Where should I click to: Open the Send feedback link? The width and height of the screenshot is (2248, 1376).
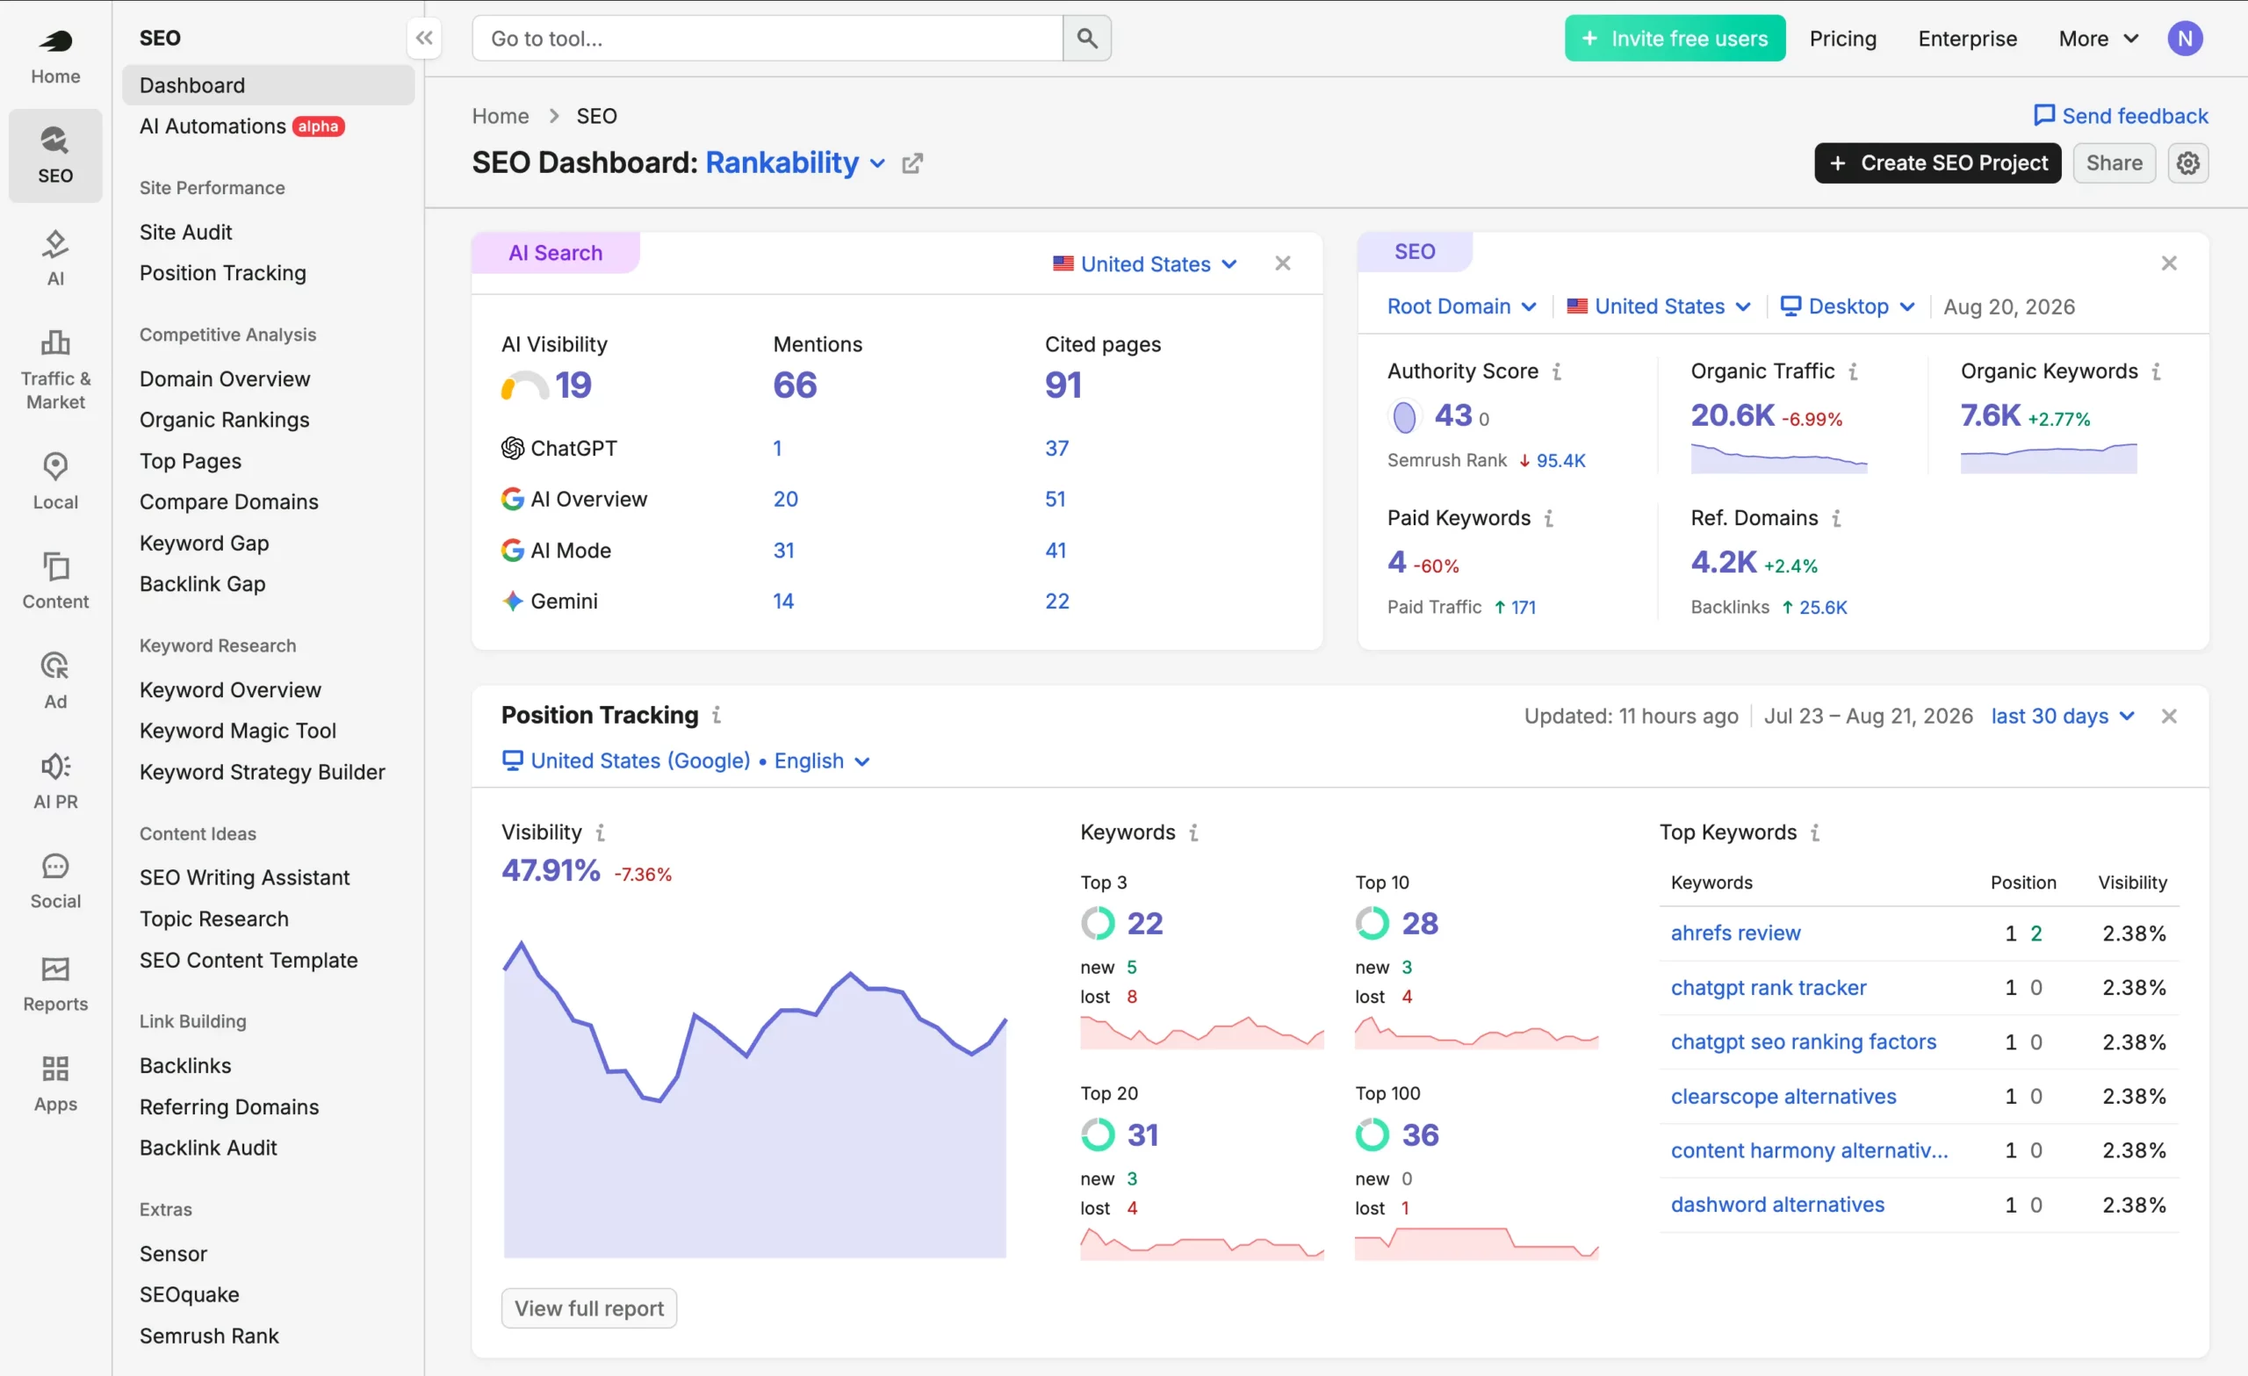(2121, 116)
